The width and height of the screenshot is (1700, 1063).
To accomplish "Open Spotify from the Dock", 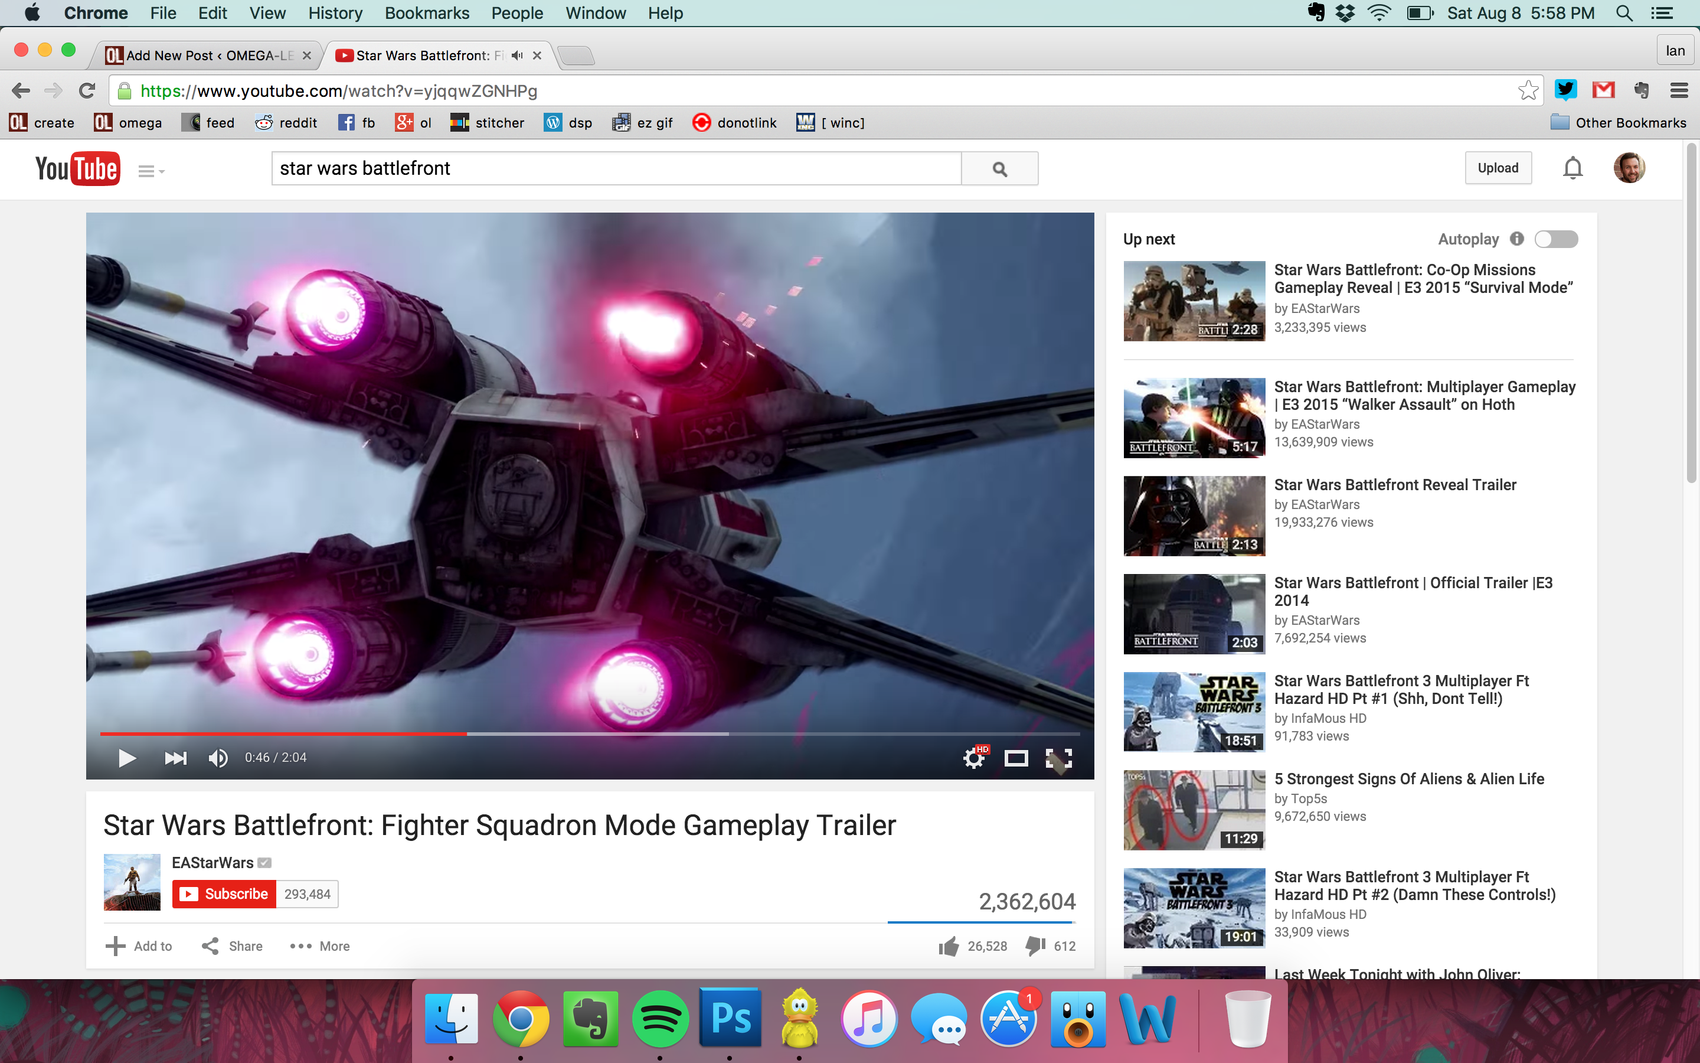I will tap(659, 1019).
